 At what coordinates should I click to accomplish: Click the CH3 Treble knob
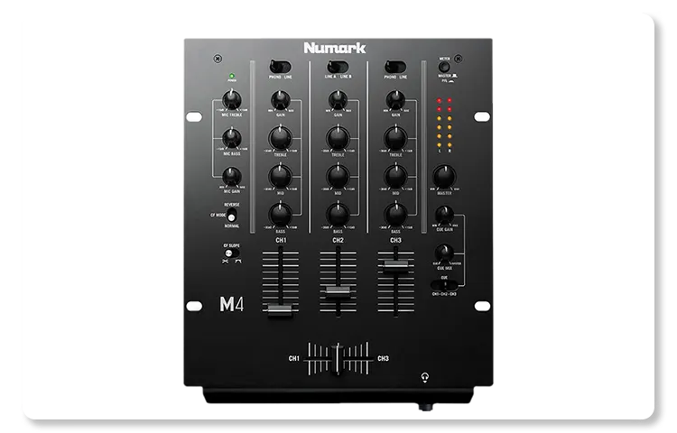tap(395, 138)
